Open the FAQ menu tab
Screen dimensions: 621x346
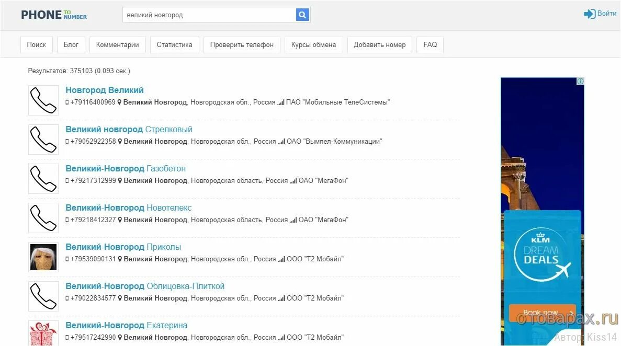(430, 45)
